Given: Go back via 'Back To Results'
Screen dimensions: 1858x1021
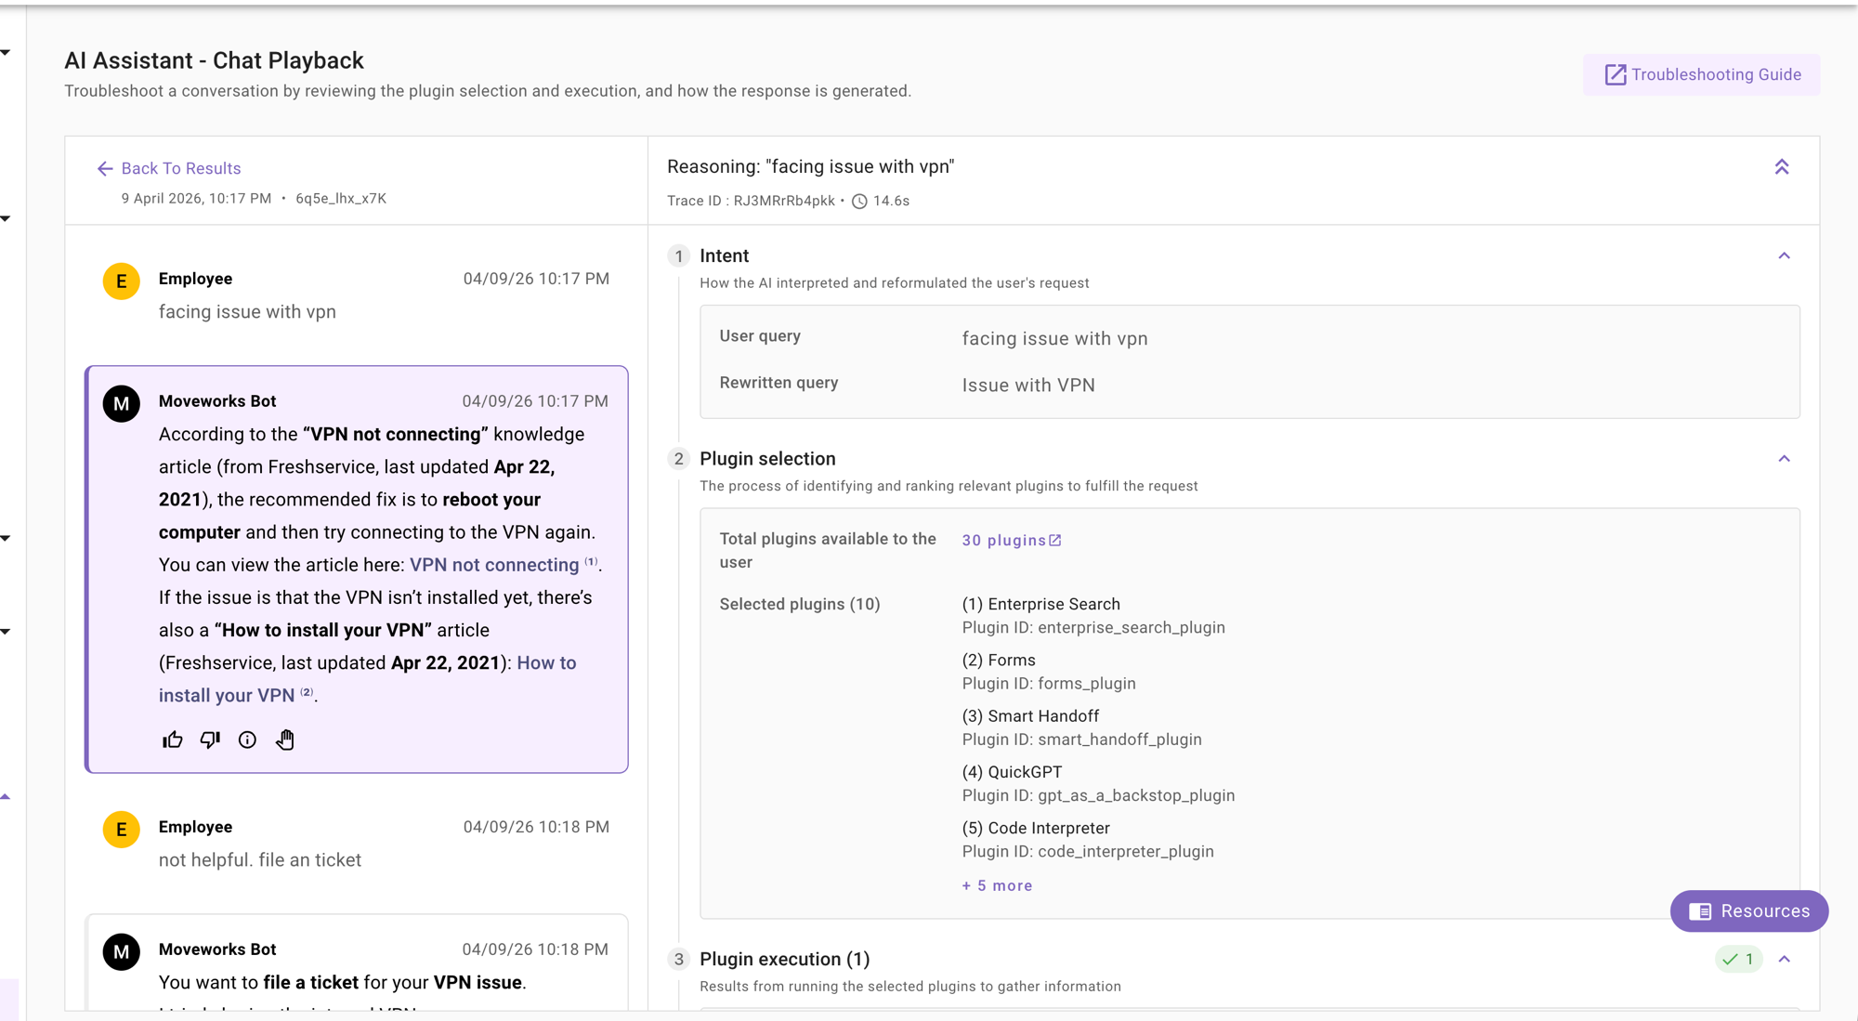Looking at the screenshot, I should 180,168.
